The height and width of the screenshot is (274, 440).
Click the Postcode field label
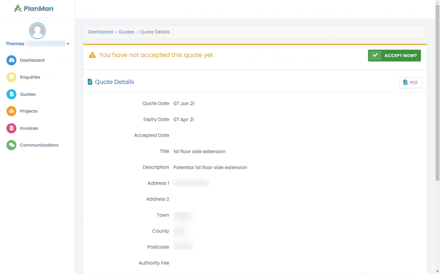point(158,247)
